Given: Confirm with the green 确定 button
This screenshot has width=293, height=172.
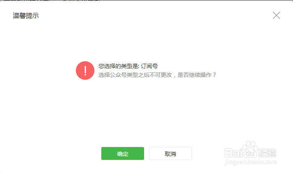Looking at the screenshot, I should (123, 153).
